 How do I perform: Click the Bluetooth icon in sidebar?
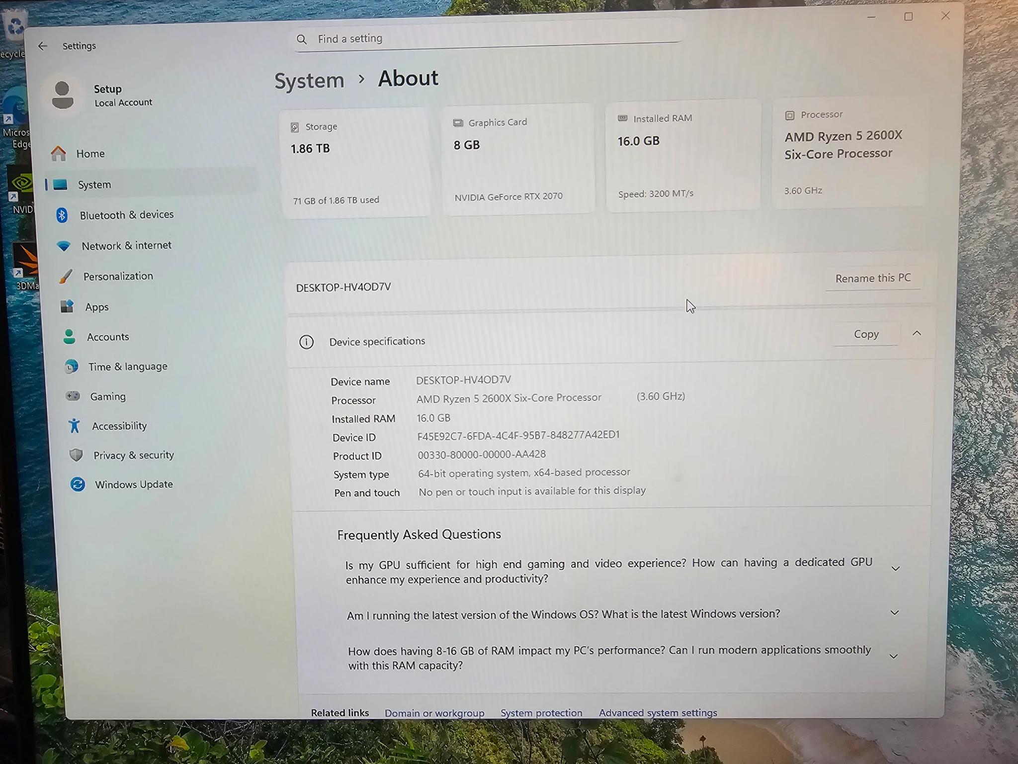pyautogui.click(x=62, y=215)
